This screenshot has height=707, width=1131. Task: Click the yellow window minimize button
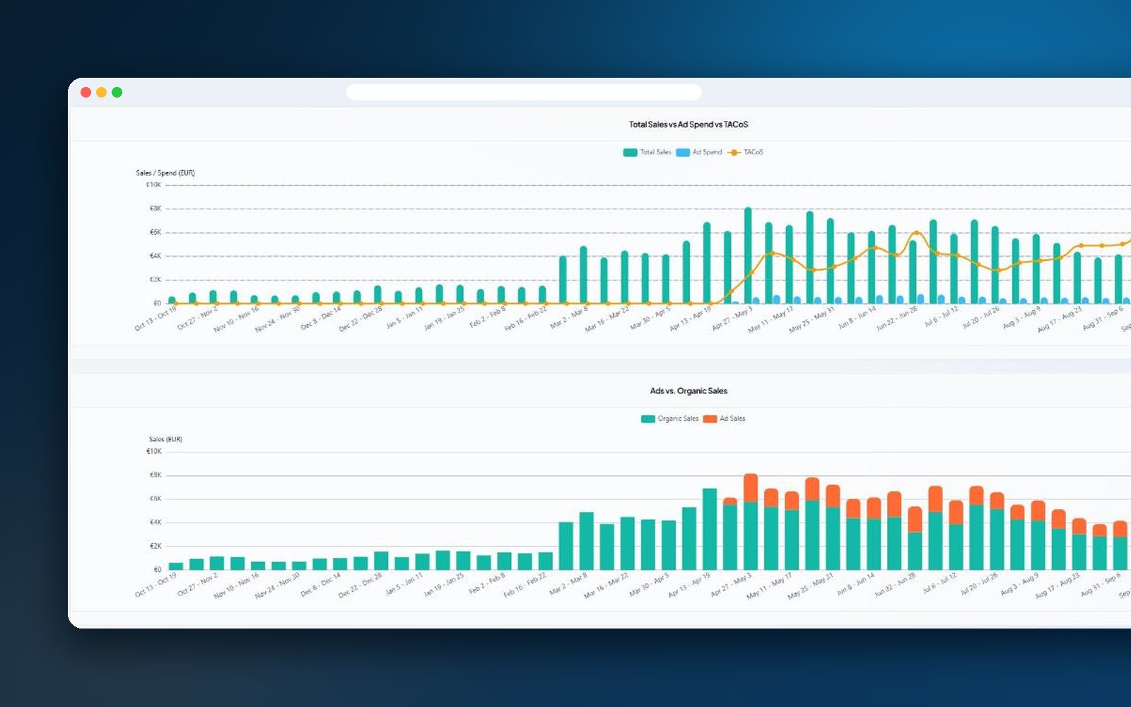pyautogui.click(x=101, y=92)
